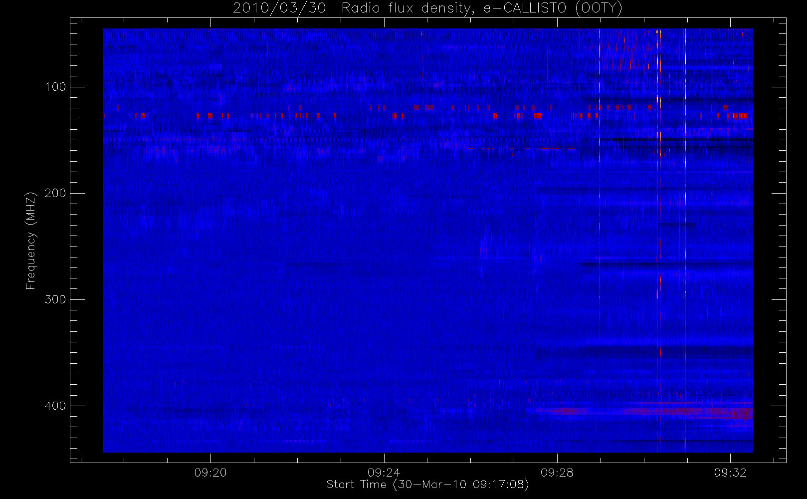Image resolution: width=807 pixels, height=499 pixels.
Task: Click the 'Start Time (30-Mar-10 09:17:08)' label
Action: pos(427,485)
